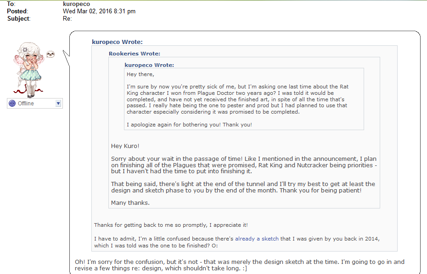Click inside the innermost quoted 'Hey there,' box
427x274 pixels.
pos(244,99)
